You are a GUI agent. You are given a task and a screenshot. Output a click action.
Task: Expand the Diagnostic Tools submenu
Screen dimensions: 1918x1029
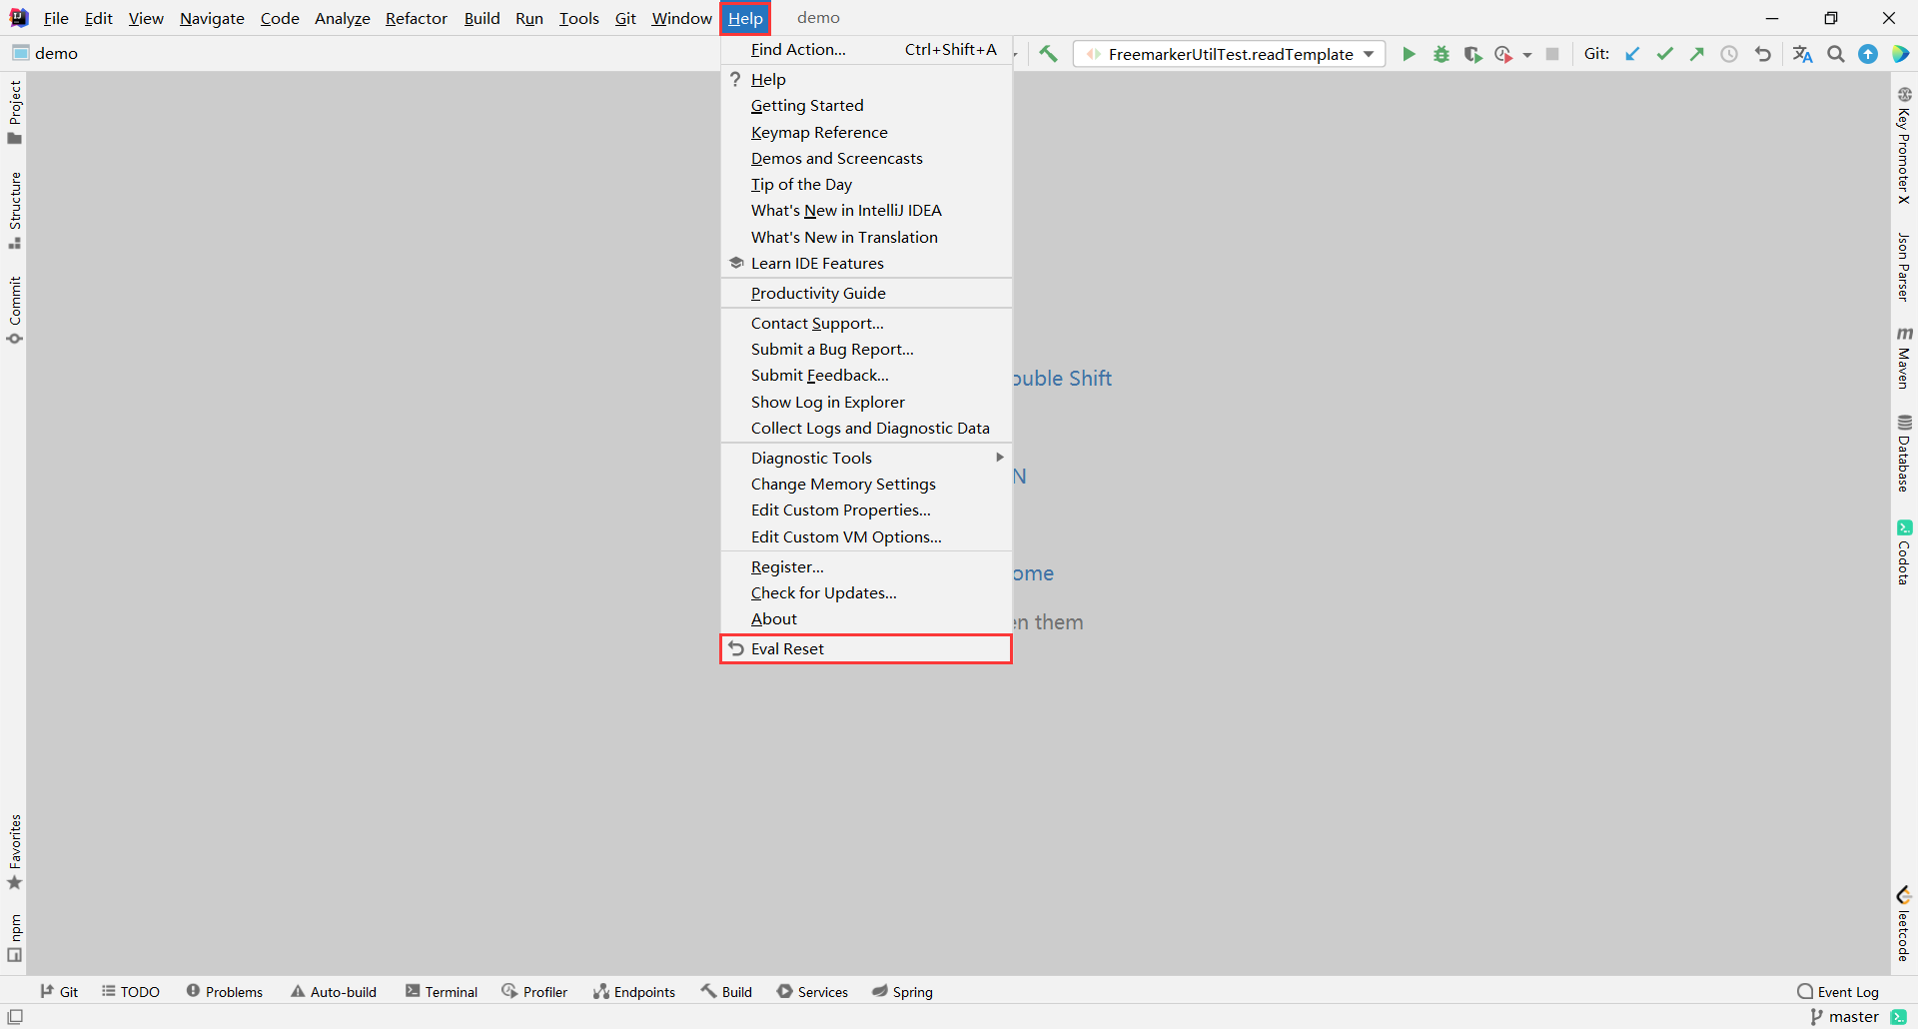866,458
